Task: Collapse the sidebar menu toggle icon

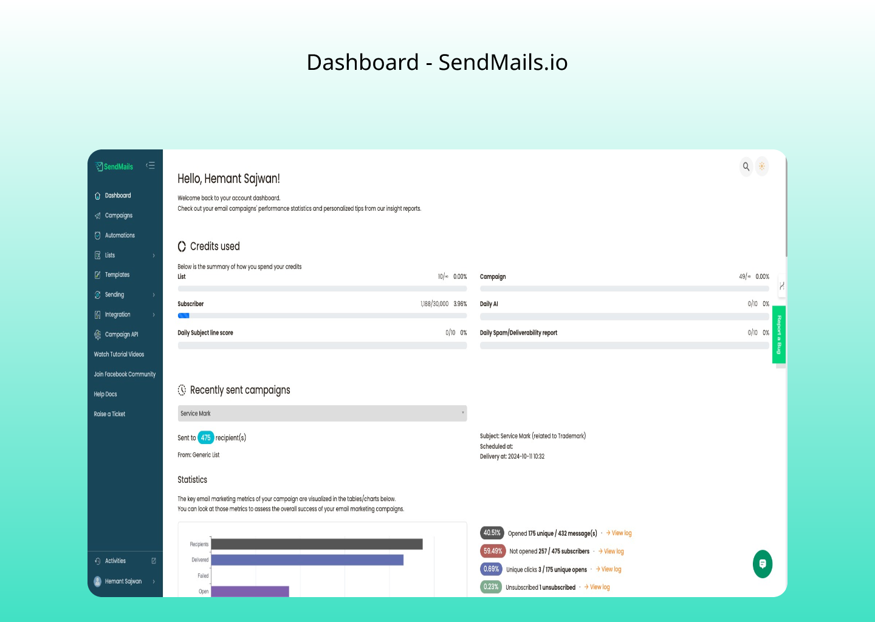Action: [x=151, y=165]
